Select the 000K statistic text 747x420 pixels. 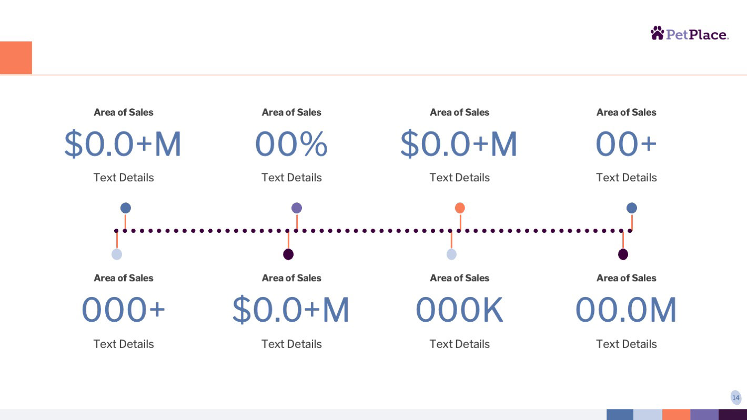[459, 310]
